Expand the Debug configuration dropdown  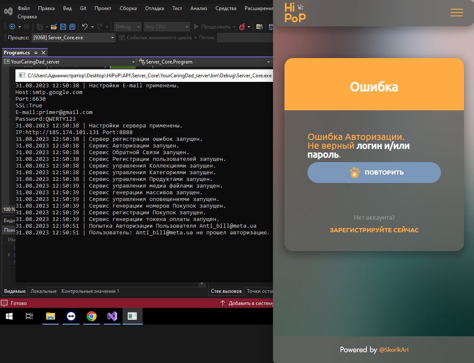(128, 27)
